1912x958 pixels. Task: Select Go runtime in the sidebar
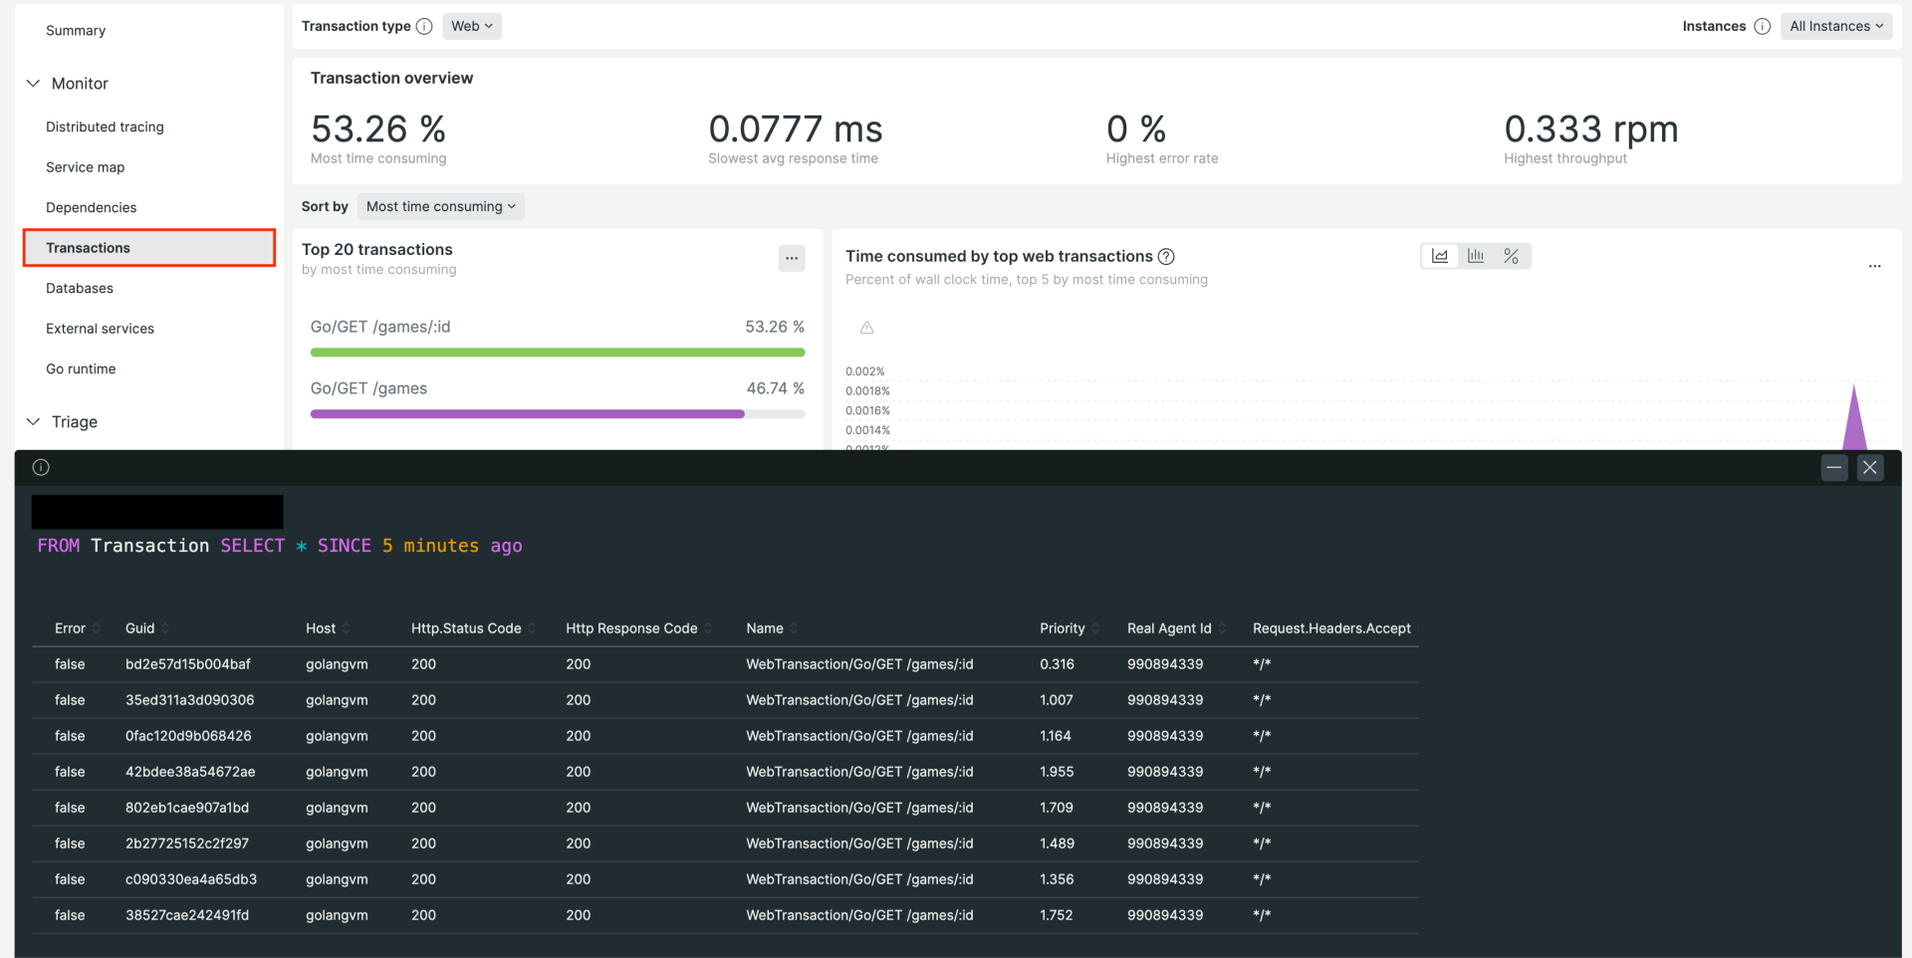tap(81, 368)
